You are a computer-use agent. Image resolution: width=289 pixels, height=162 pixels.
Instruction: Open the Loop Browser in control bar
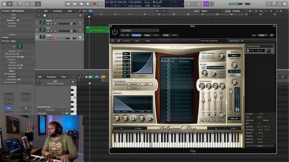280,4
